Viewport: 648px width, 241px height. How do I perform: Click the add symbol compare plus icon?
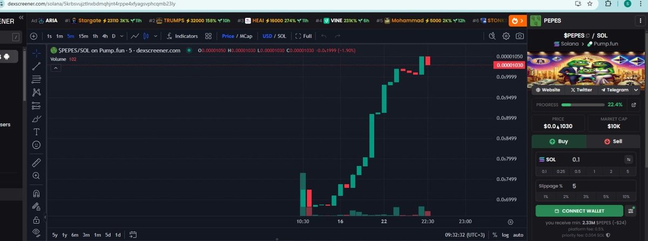(x=33, y=36)
